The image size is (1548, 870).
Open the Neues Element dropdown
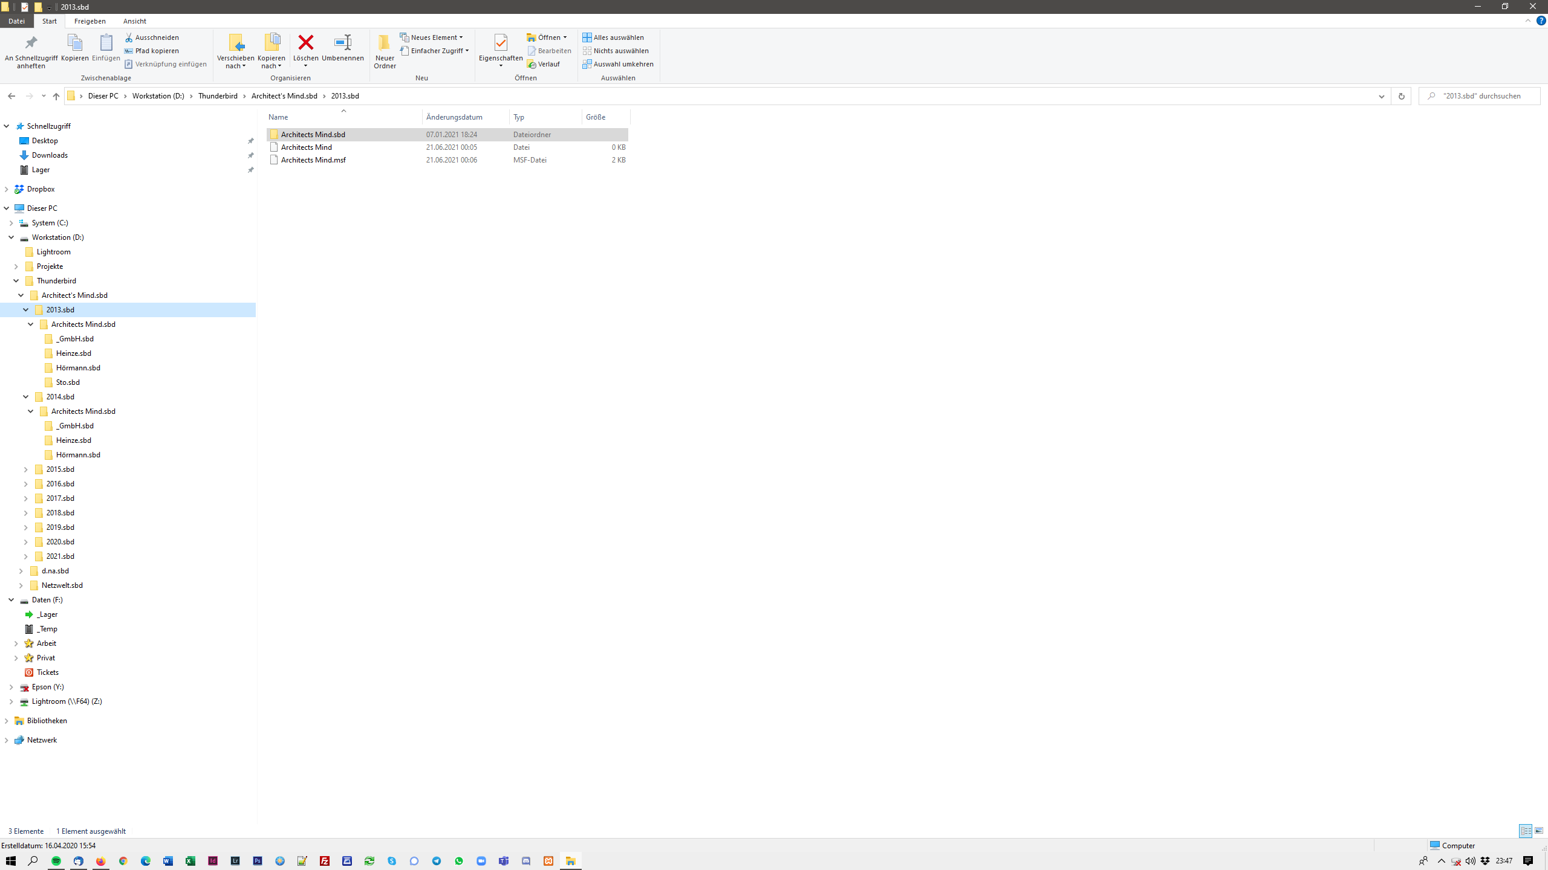pos(432,37)
